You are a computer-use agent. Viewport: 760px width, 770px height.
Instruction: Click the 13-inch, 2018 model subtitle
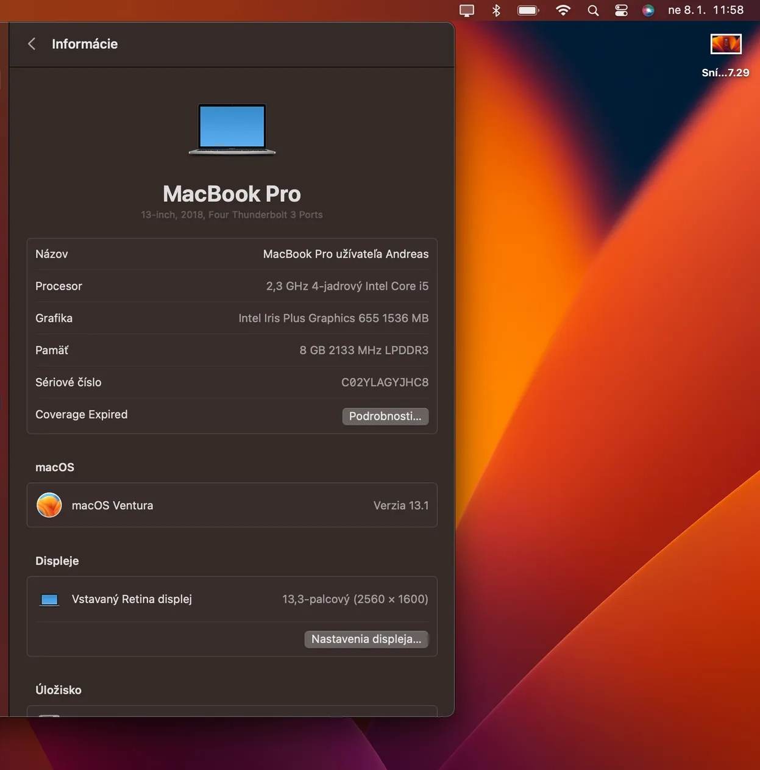232,215
